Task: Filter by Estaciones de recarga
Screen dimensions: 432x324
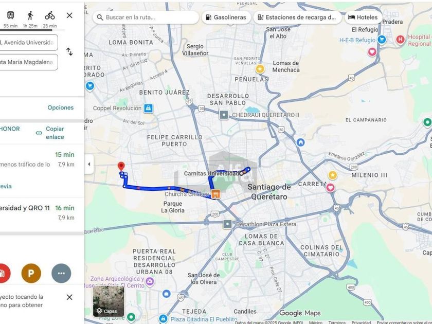Action: 297,17
